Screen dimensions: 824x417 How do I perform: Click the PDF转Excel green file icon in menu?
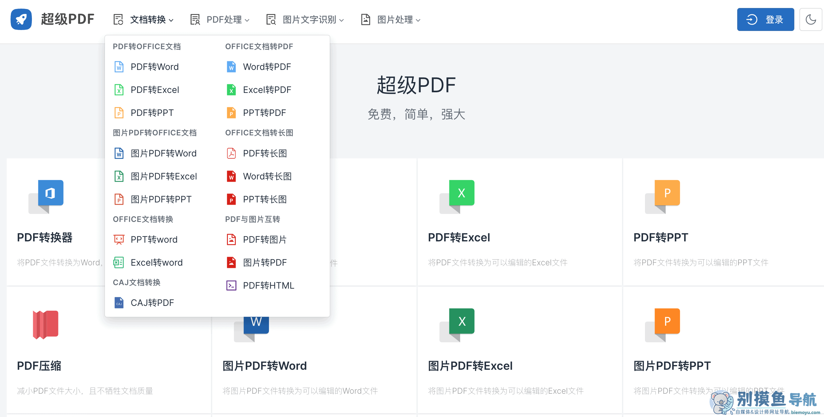tap(119, 90)
